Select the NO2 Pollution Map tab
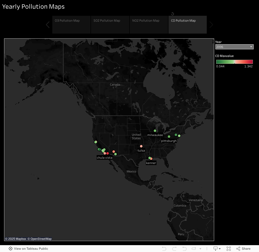This screenshot has width=259, height=252. click(x=149, y=25)
